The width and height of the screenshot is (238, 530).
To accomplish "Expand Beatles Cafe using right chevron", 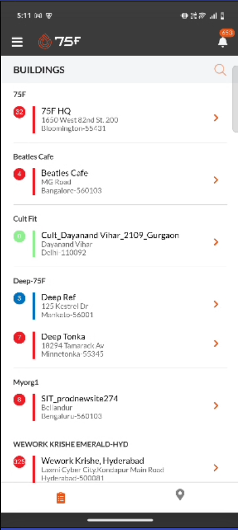I will pos(216,180).
